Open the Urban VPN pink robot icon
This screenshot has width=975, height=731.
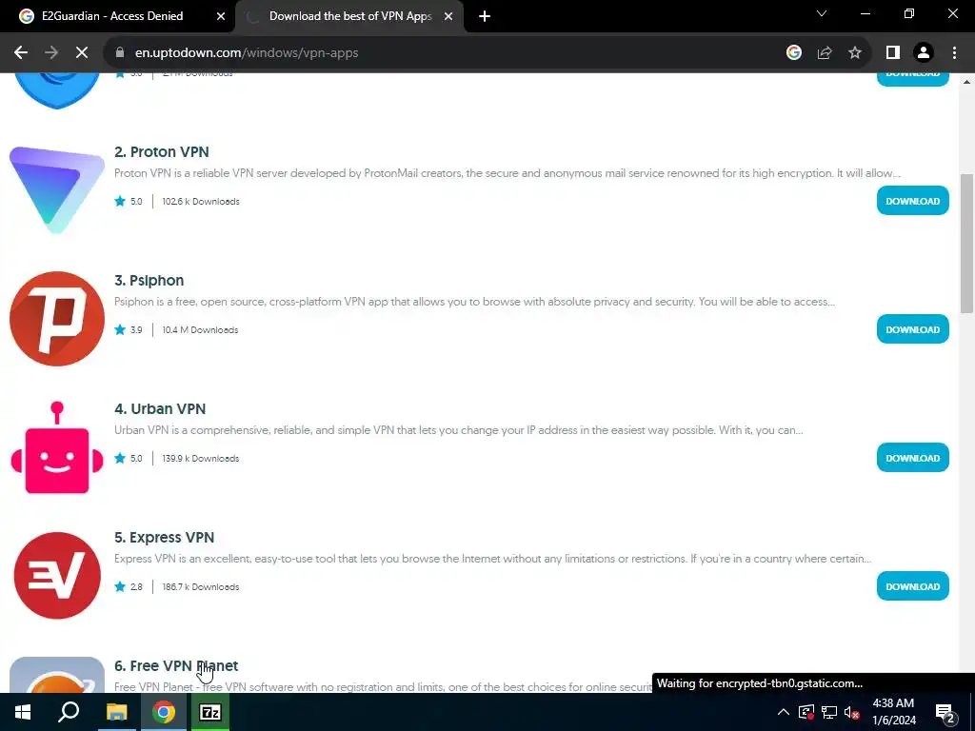click(57, 447)
